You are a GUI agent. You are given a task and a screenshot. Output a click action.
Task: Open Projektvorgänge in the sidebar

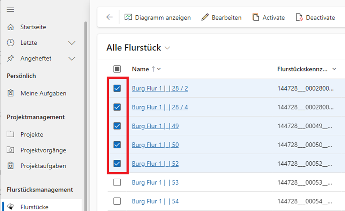(x=43, y=150)
